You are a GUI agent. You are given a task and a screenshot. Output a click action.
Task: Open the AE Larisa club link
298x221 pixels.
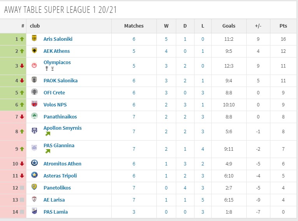pyautogui.click(x=54, y=200)
